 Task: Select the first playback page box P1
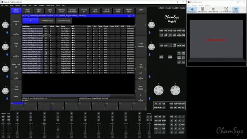tap(17, 106)
